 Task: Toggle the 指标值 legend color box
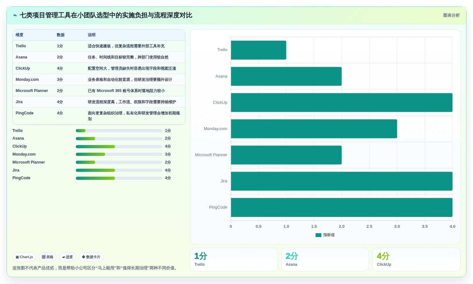(318, 235)
